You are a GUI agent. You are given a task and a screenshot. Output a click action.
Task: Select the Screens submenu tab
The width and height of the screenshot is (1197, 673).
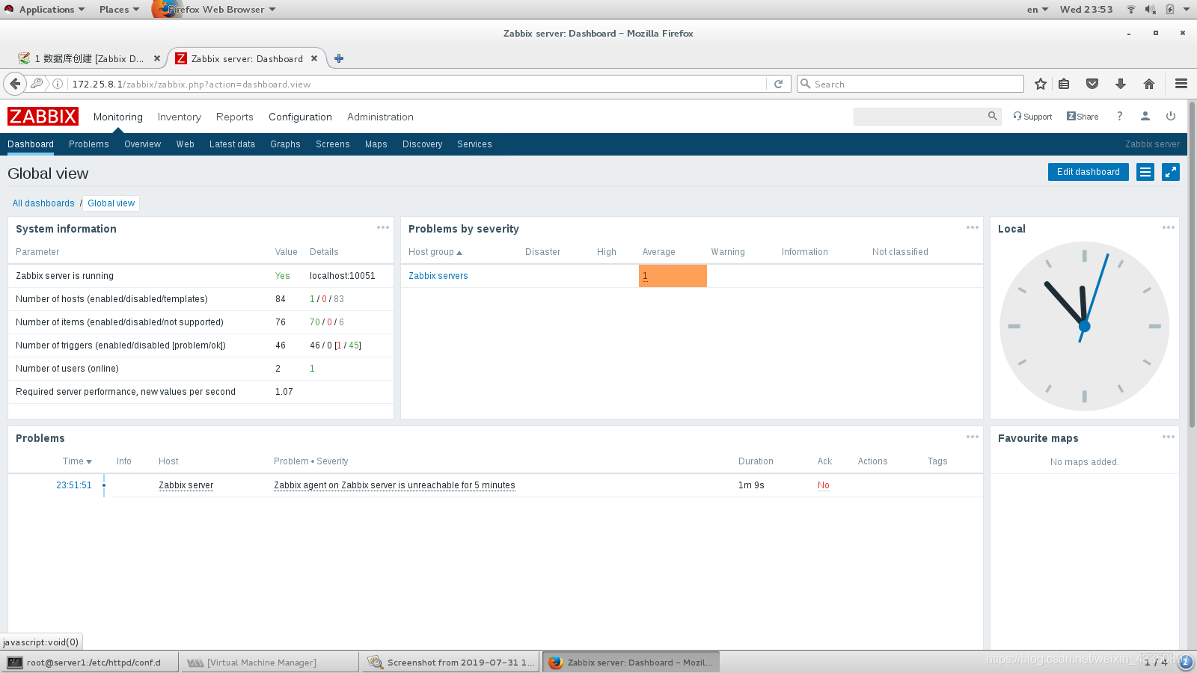333,144
